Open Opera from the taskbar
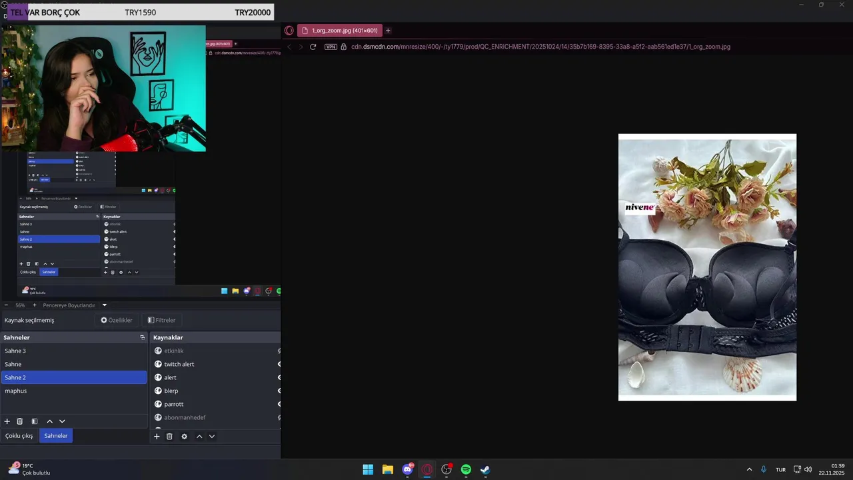 427,469
